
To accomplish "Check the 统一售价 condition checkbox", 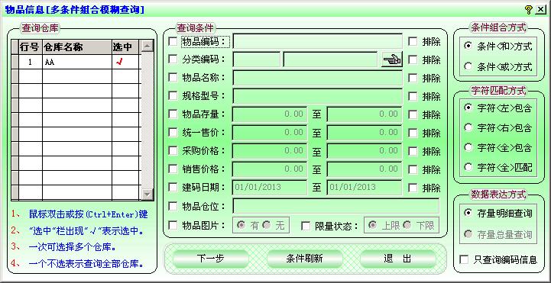I will tap(173, 133).
